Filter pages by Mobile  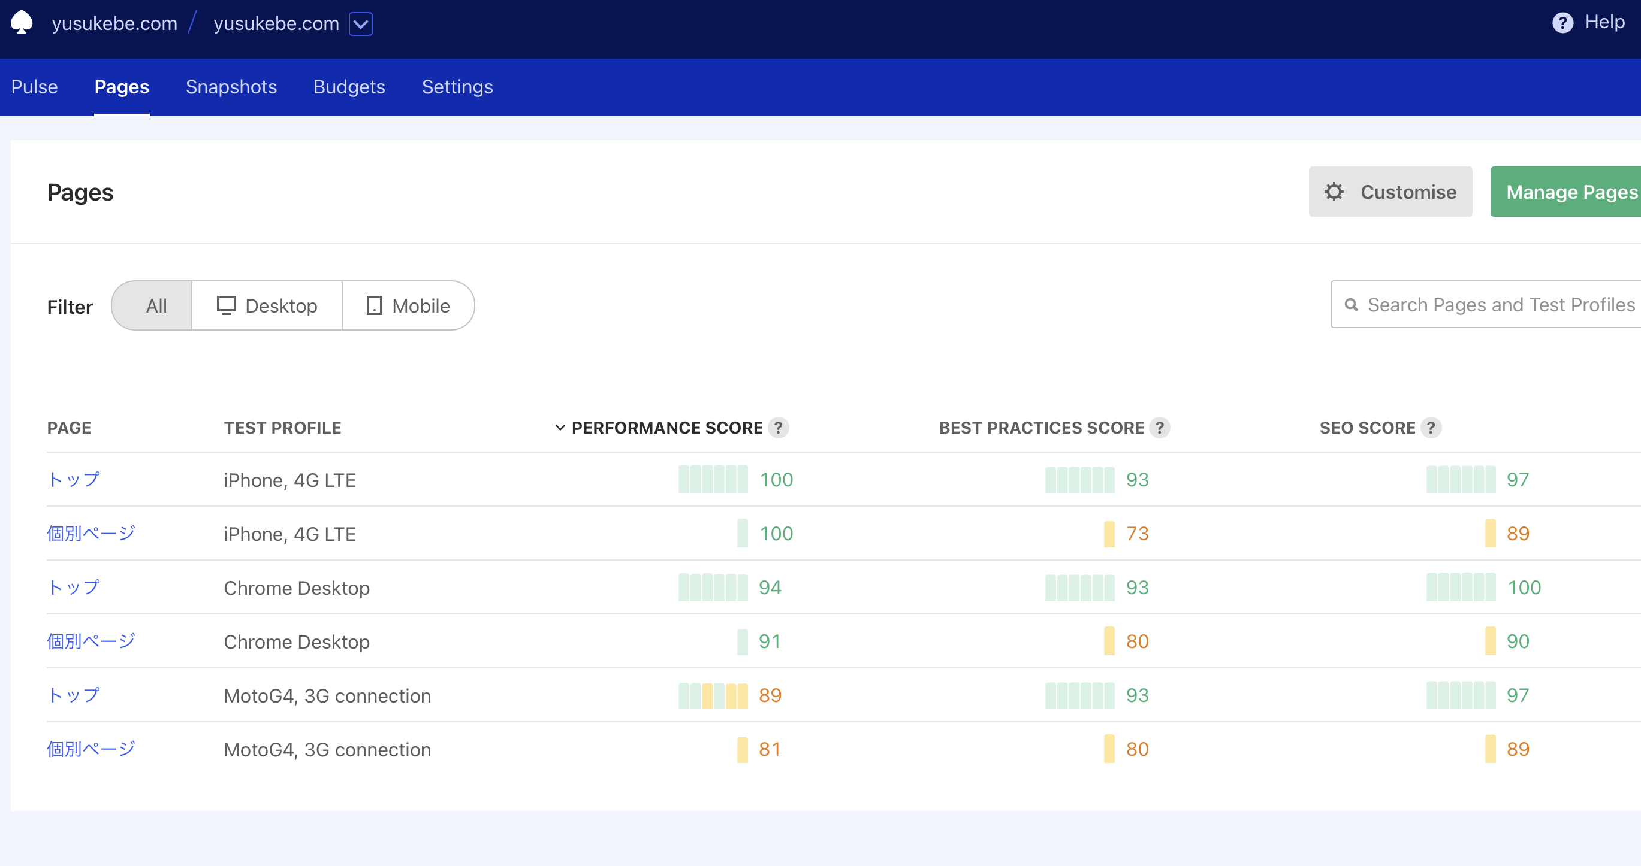pyautogui.click(x=408, y=306)
